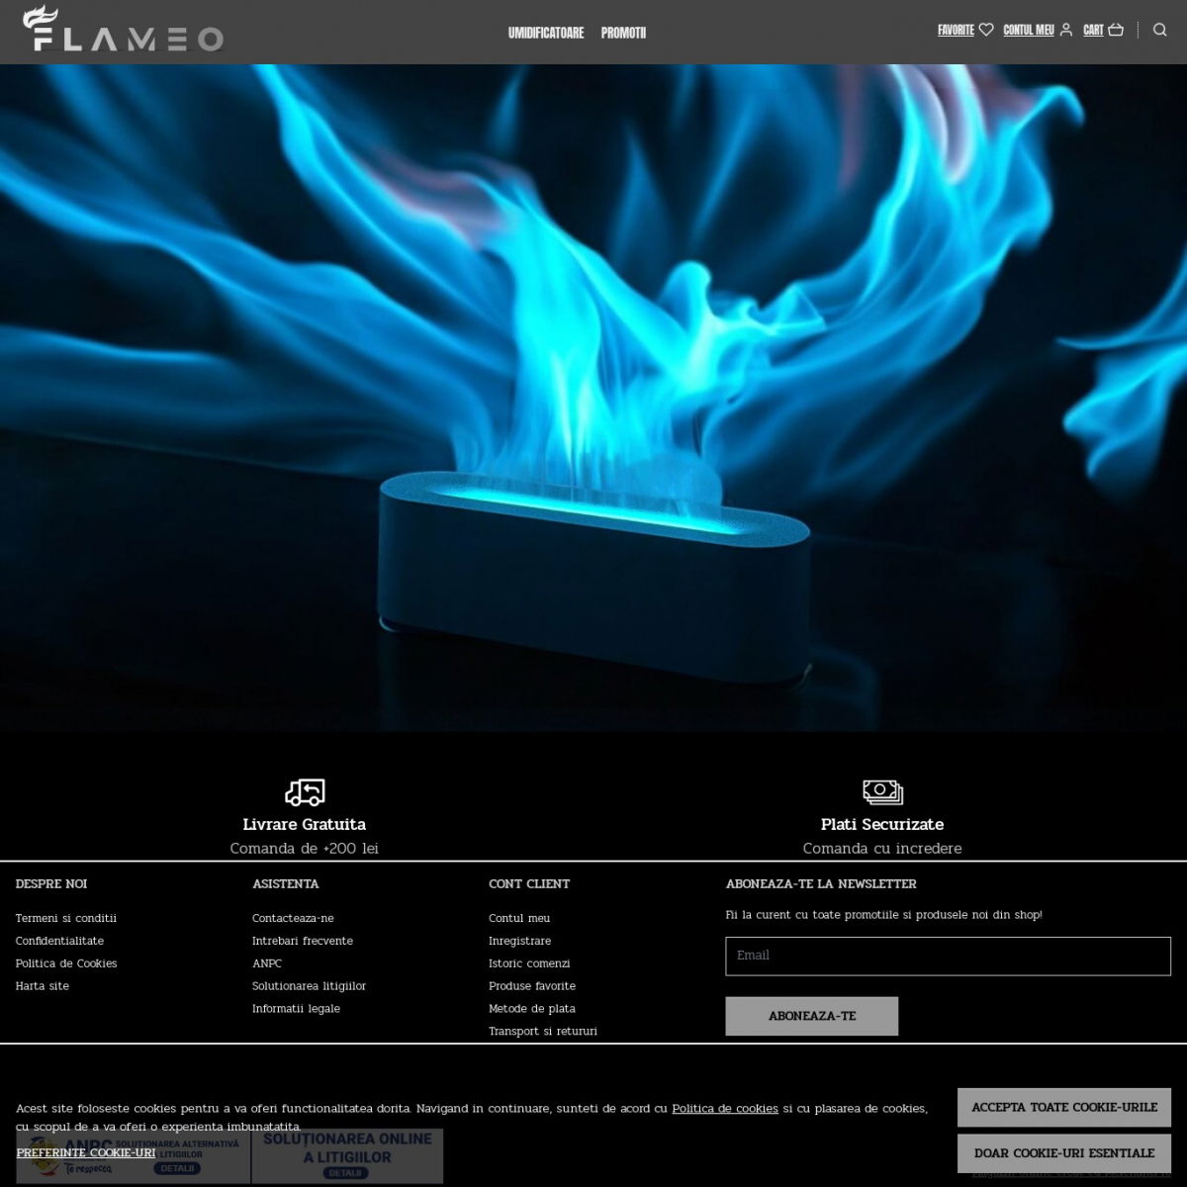Open Preferinte cookie-uri settings
Screen dimensions: 1187x1187
click(86, 1152)
